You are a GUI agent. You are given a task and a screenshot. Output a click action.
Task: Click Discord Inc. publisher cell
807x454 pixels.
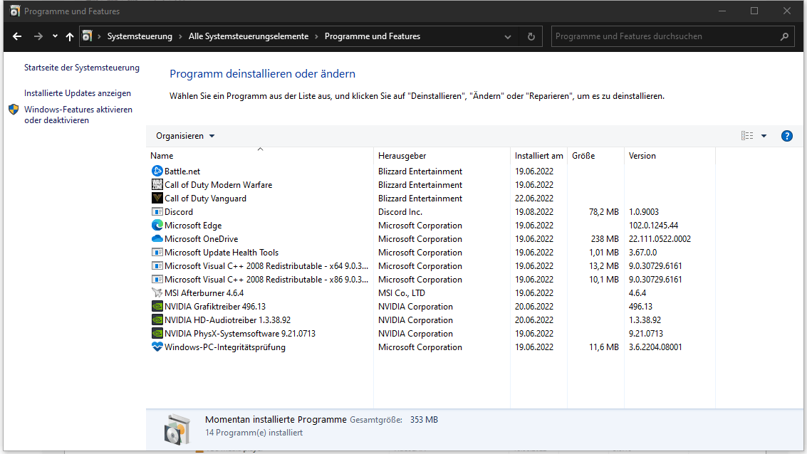400,212
